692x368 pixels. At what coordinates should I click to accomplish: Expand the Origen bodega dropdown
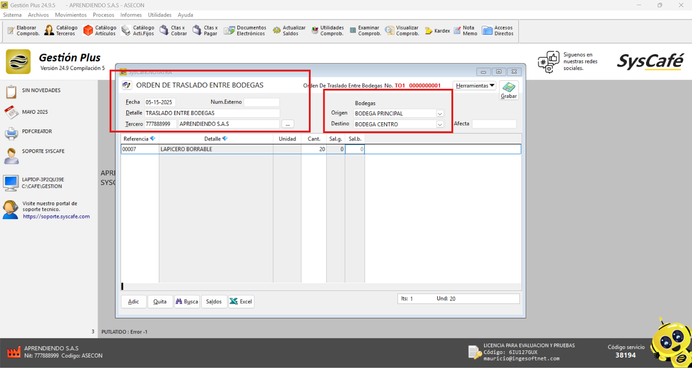pos(440,114)
